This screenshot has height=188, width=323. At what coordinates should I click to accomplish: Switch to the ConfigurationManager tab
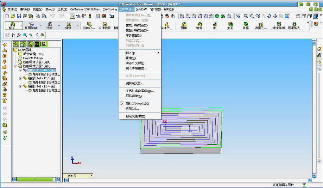[30, 44]
